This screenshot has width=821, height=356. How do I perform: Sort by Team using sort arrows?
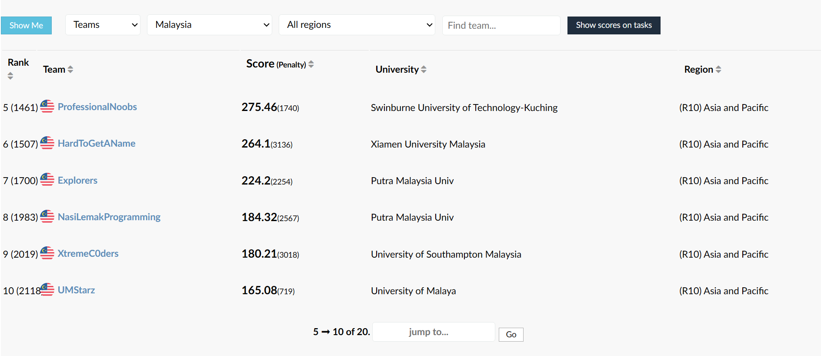[70, 69]
